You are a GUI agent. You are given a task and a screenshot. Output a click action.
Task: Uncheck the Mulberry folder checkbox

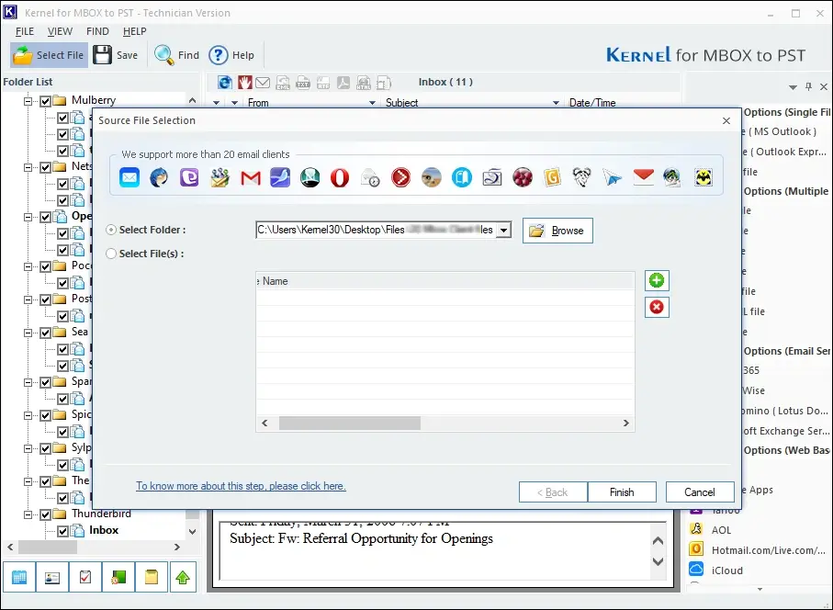[45, 101]
